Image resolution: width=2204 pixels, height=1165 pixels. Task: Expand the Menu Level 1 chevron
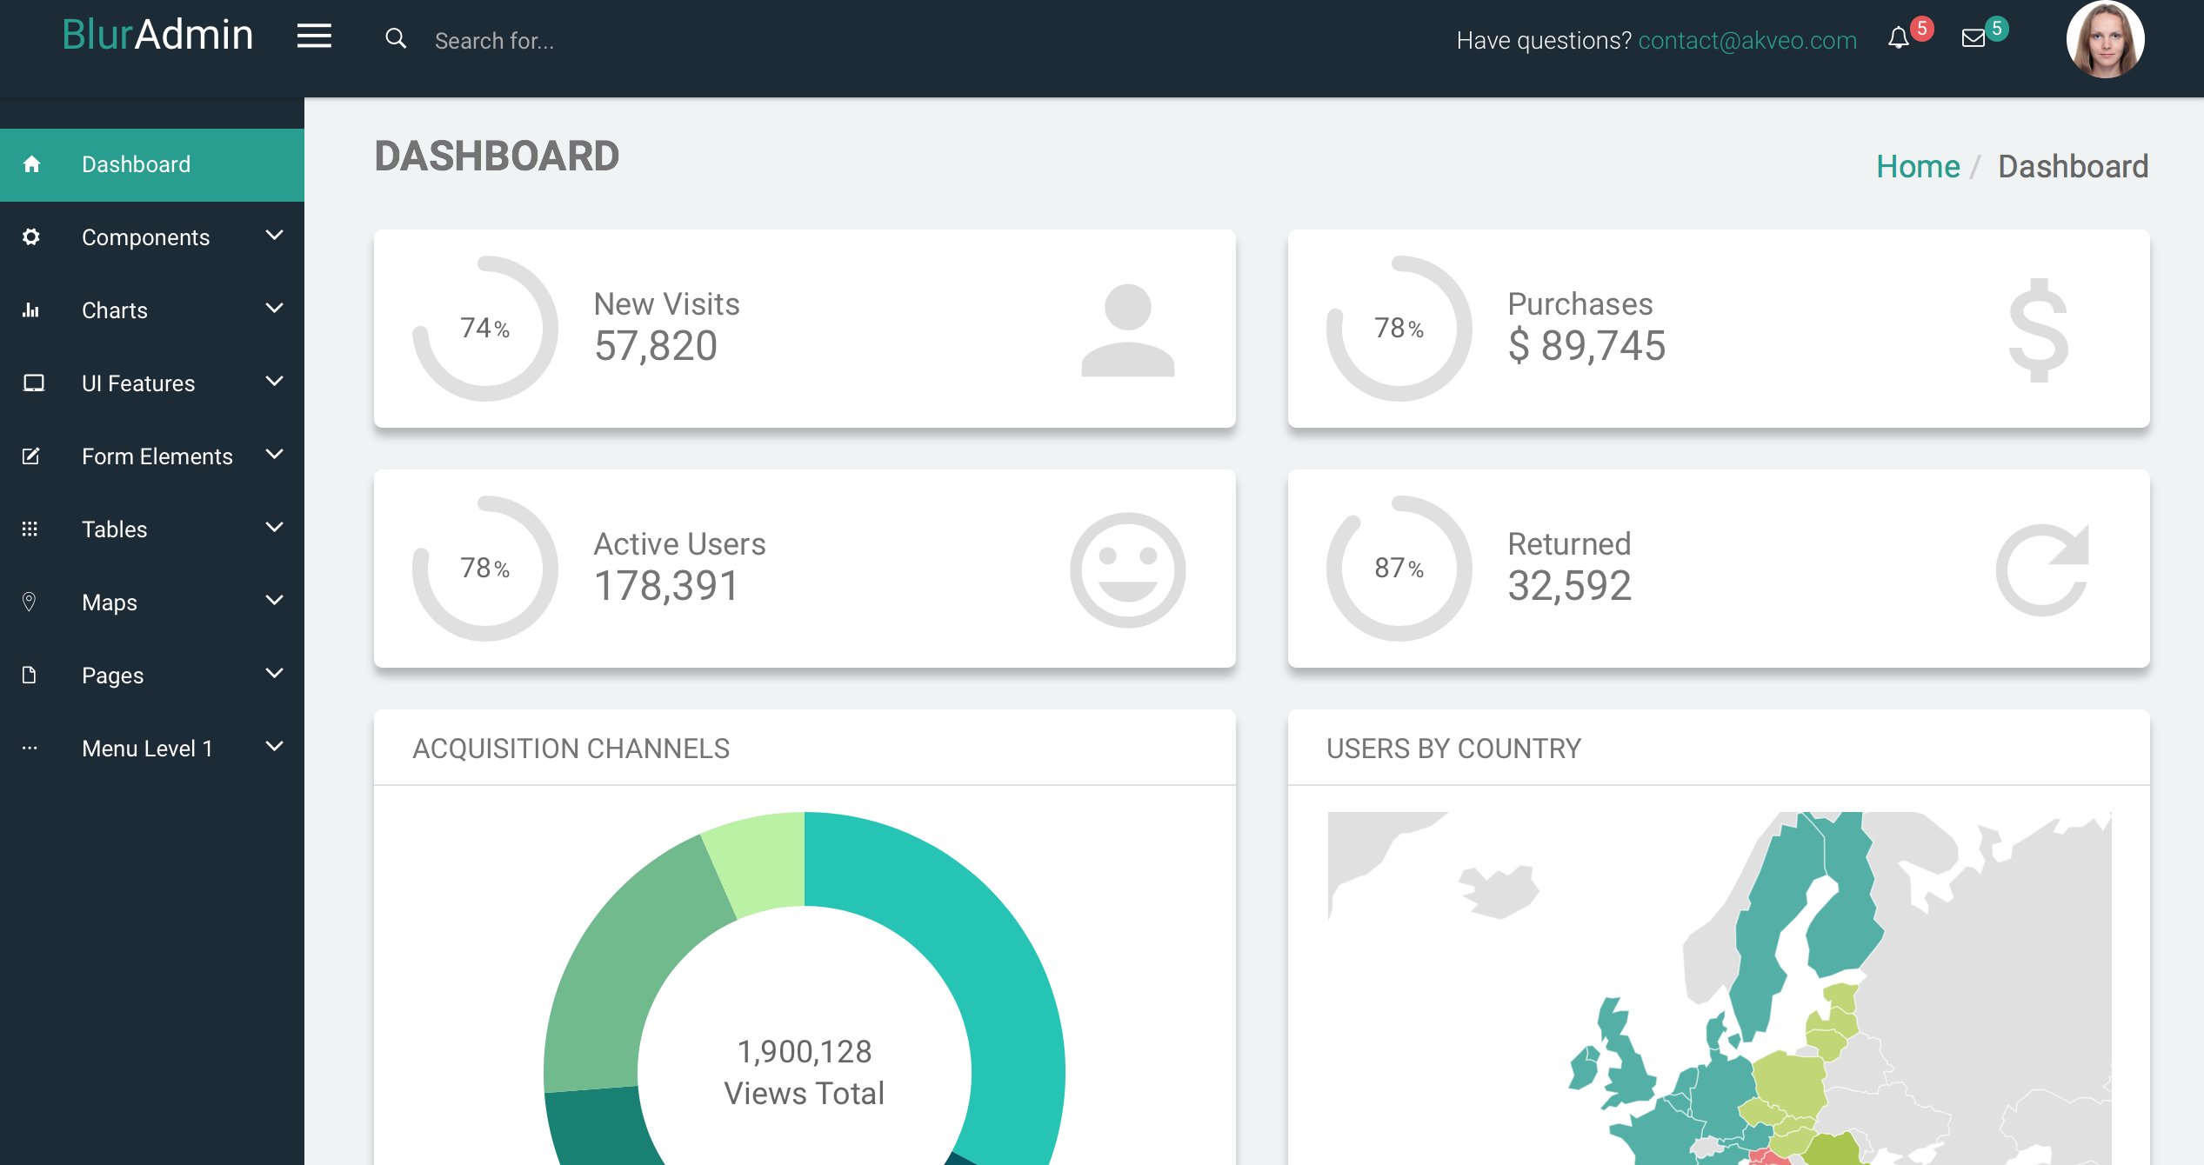click(275, 747)
